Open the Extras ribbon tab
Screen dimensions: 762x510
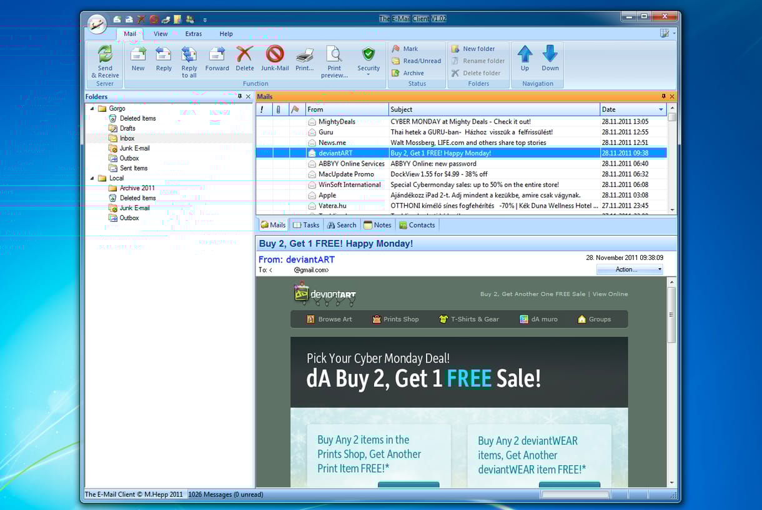pyautogui.click(x=194, y=34)
